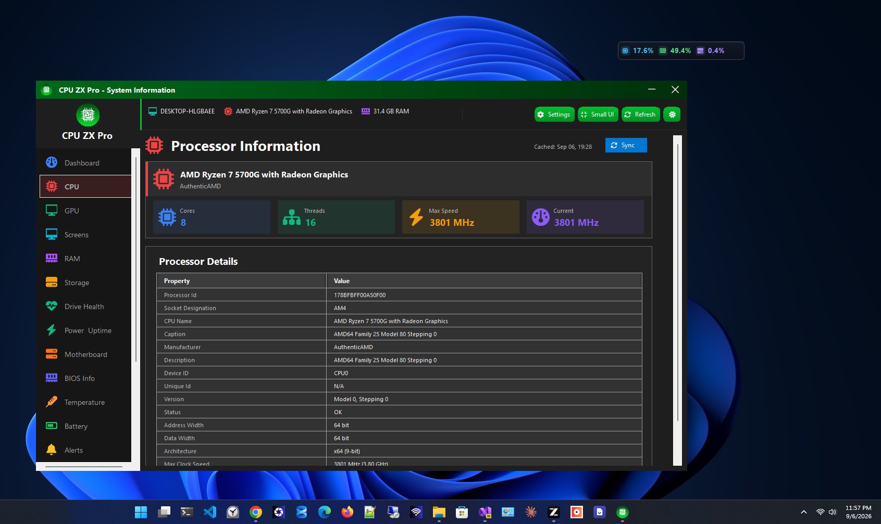Click the CPU ZX Pro logo
881x524 pixels.
[88, 115]
